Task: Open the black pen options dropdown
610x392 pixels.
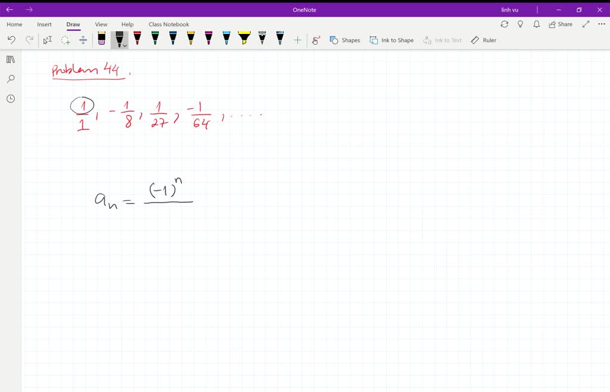Action: tap(126, 46)
